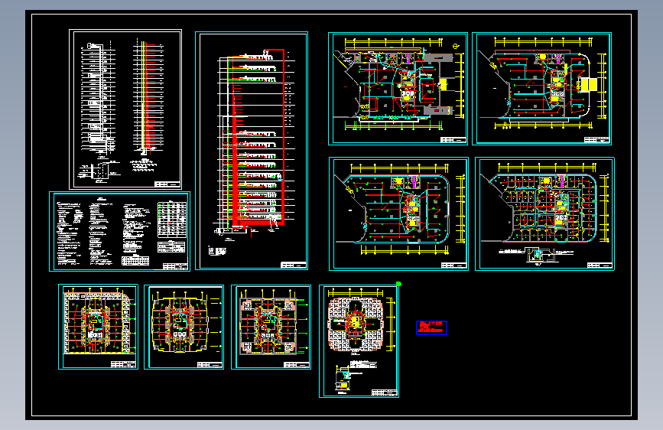Screen dimensions: 663x430
Task: Click the red text label in blue box
Action: pos(431,327)
